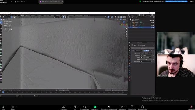Select the Measure tool in Blender toolbar
Screen dimensions: 195x110
[1, 43]
